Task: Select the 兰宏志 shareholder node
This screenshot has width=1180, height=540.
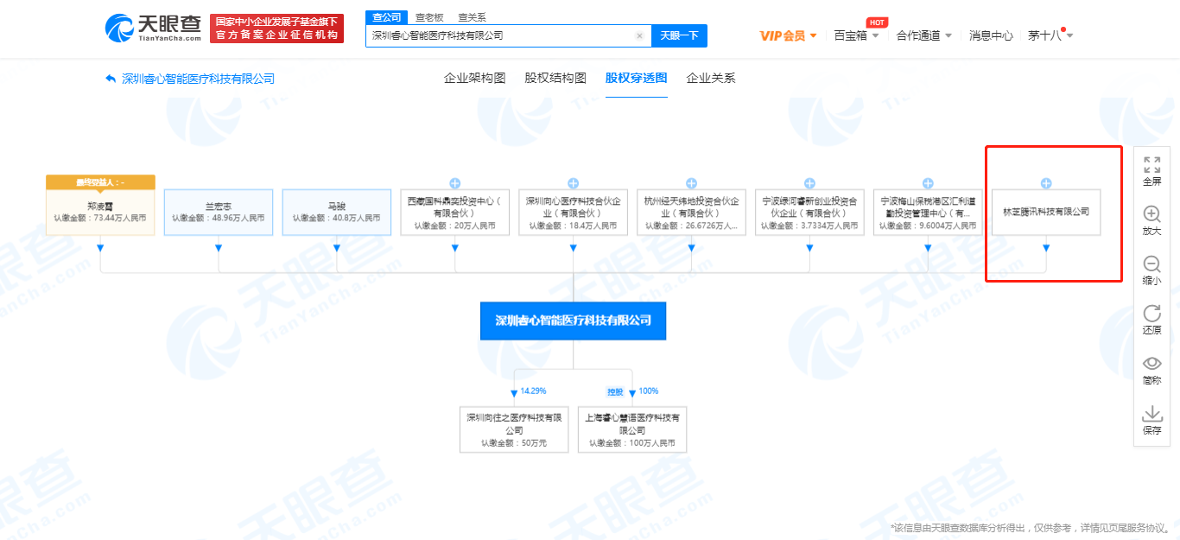Action: [219, 213]
